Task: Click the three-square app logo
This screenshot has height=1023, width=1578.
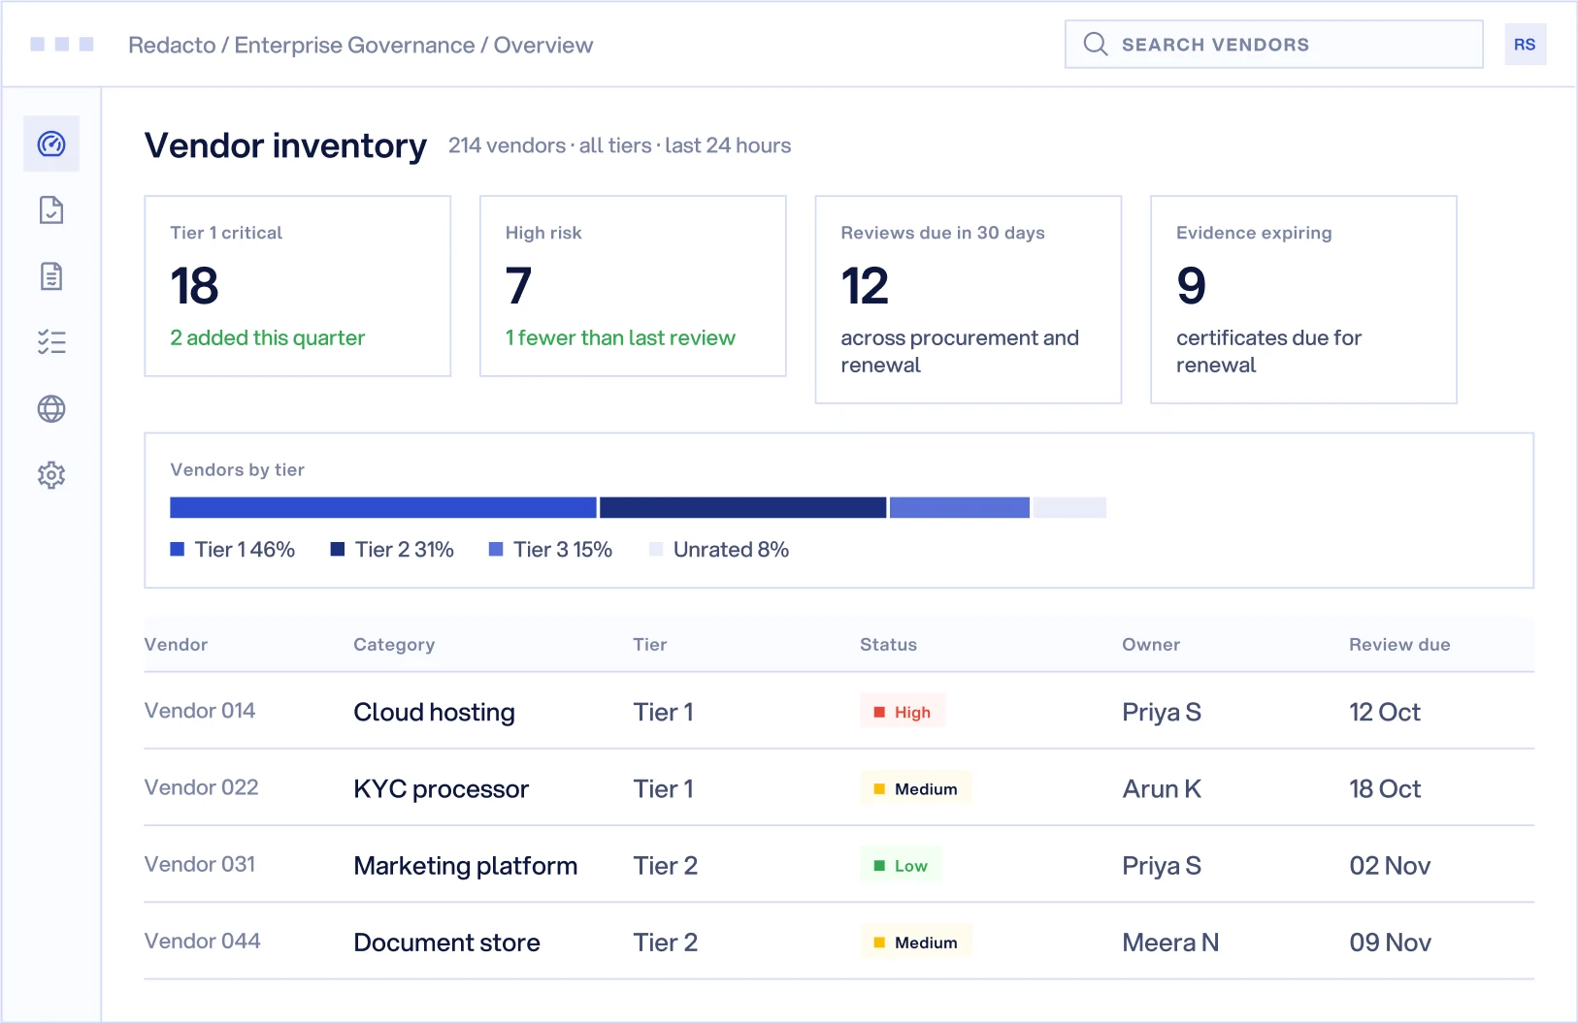Action: coord(62,45)
